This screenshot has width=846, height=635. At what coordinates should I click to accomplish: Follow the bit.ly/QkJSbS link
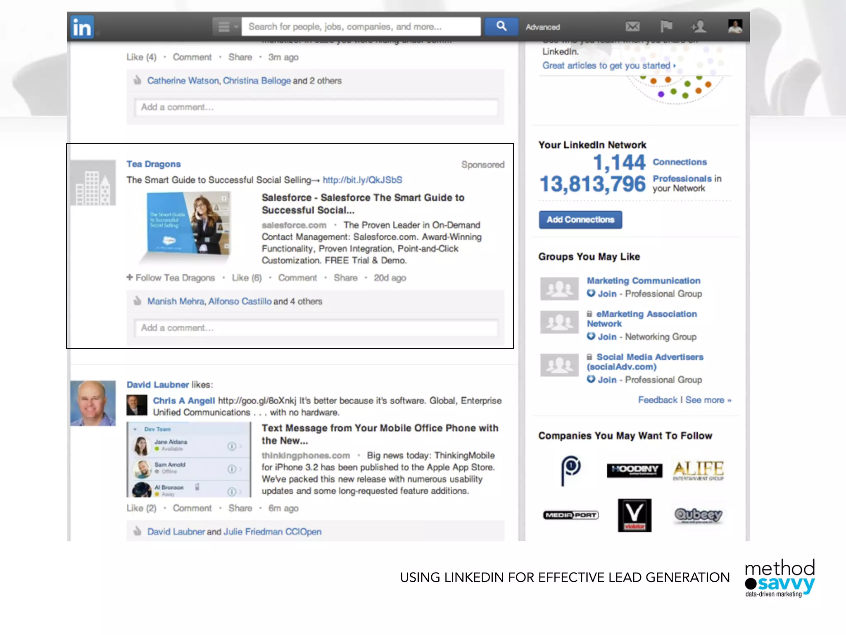(x=362, y=180)
